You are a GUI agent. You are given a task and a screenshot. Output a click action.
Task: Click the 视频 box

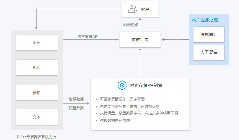[37, 68]
